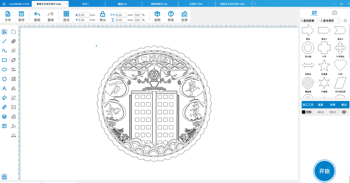The width and height of the screenshot is (350, 183).
Task: Click the Save (保存) icon
Action: coord(21,16)
